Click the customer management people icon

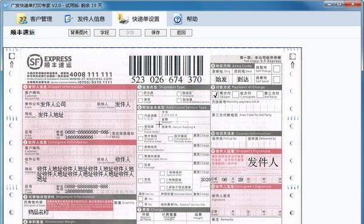[22, 19]
